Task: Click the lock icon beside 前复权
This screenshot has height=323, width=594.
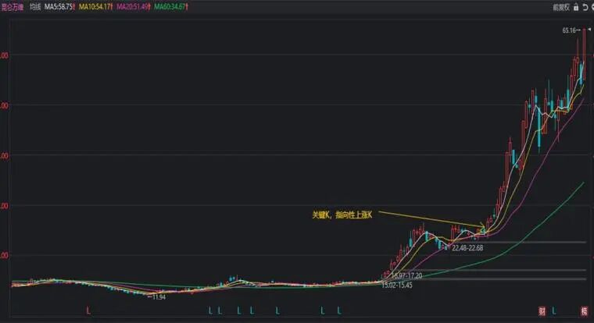Action: (x=576, y=7)
